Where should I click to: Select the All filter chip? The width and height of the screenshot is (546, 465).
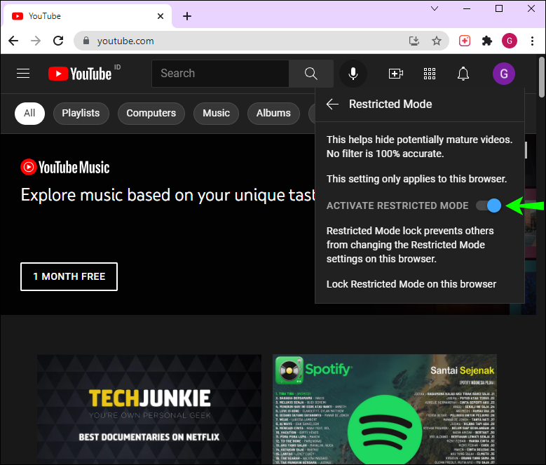pos(29,113)
